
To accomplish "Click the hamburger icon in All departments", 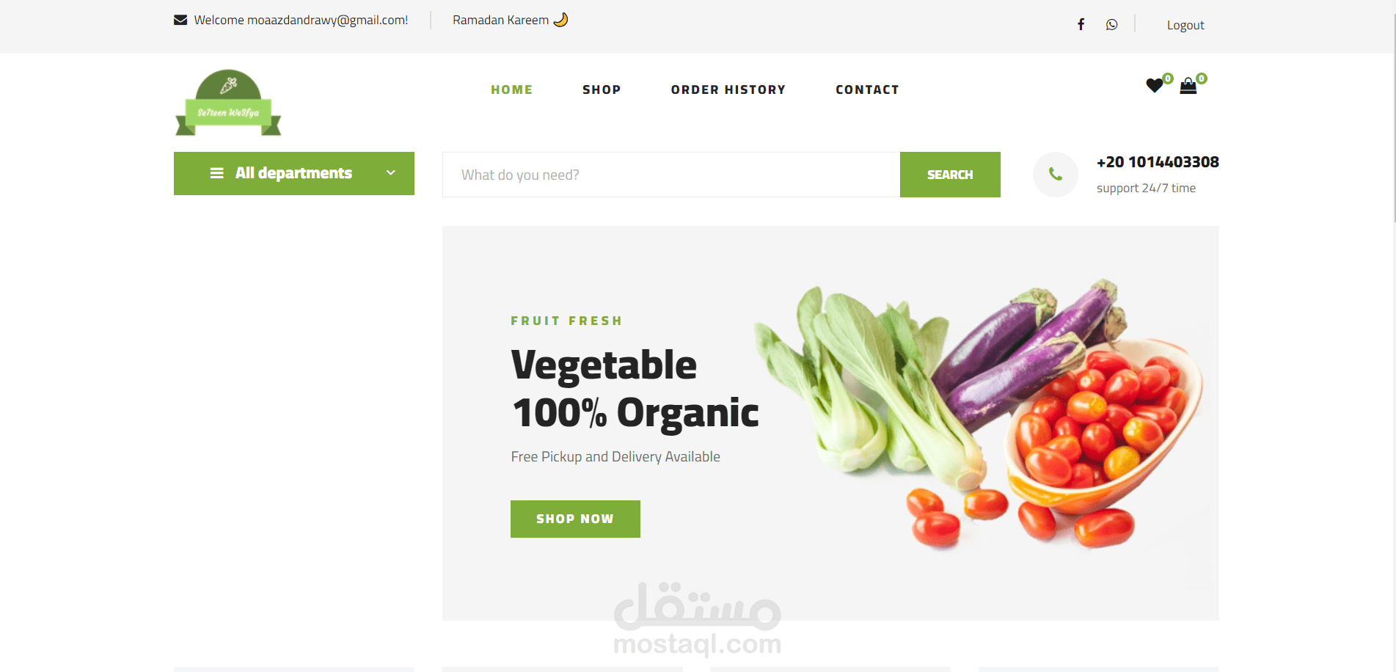I will coord(216,173).
